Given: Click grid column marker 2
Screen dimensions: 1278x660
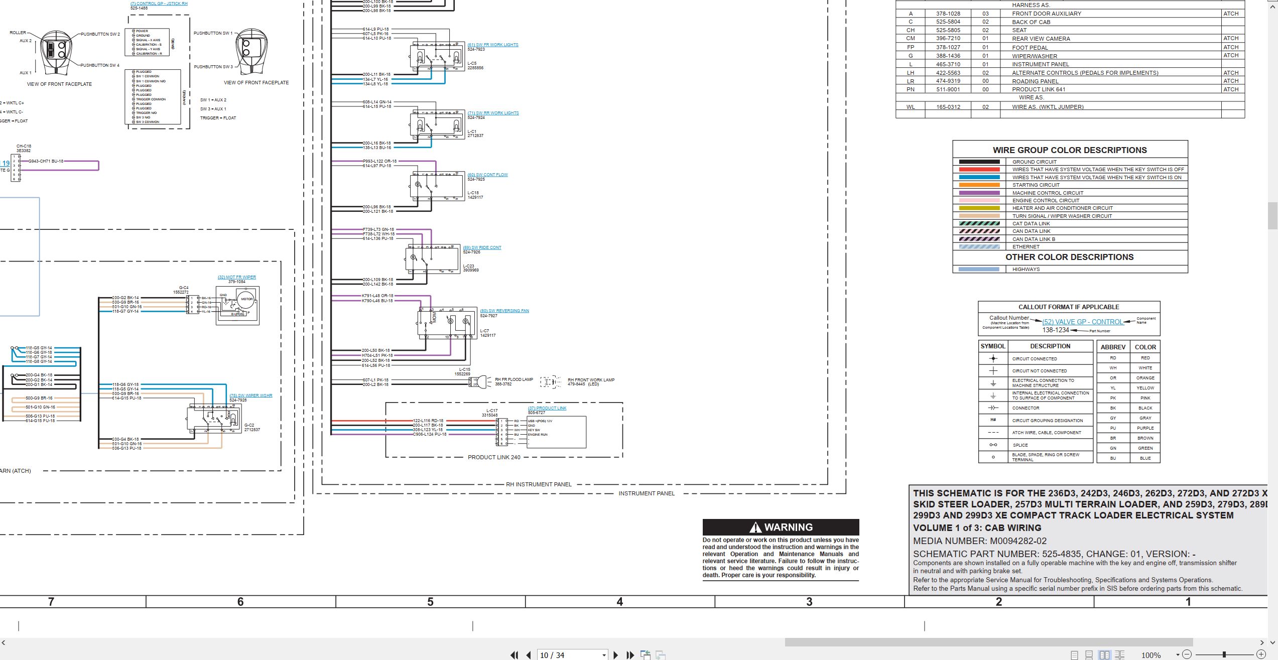Looking at the screenshot, I should point(999,602).
